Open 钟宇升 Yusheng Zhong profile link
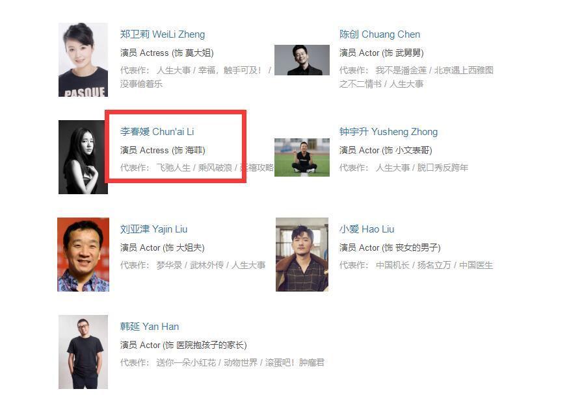 (x=388, y=132)
